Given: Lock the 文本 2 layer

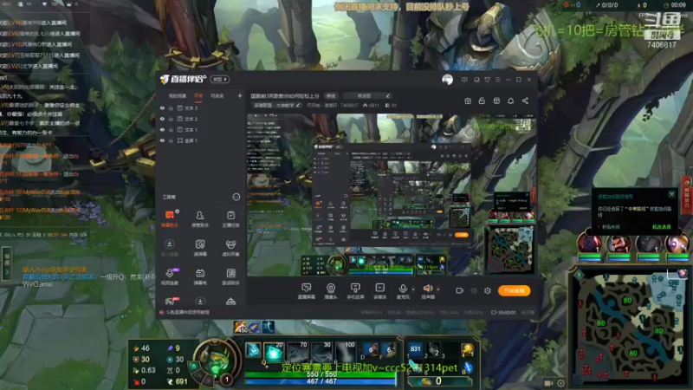Looking at the screenshot, I should [x=171, y=119].
